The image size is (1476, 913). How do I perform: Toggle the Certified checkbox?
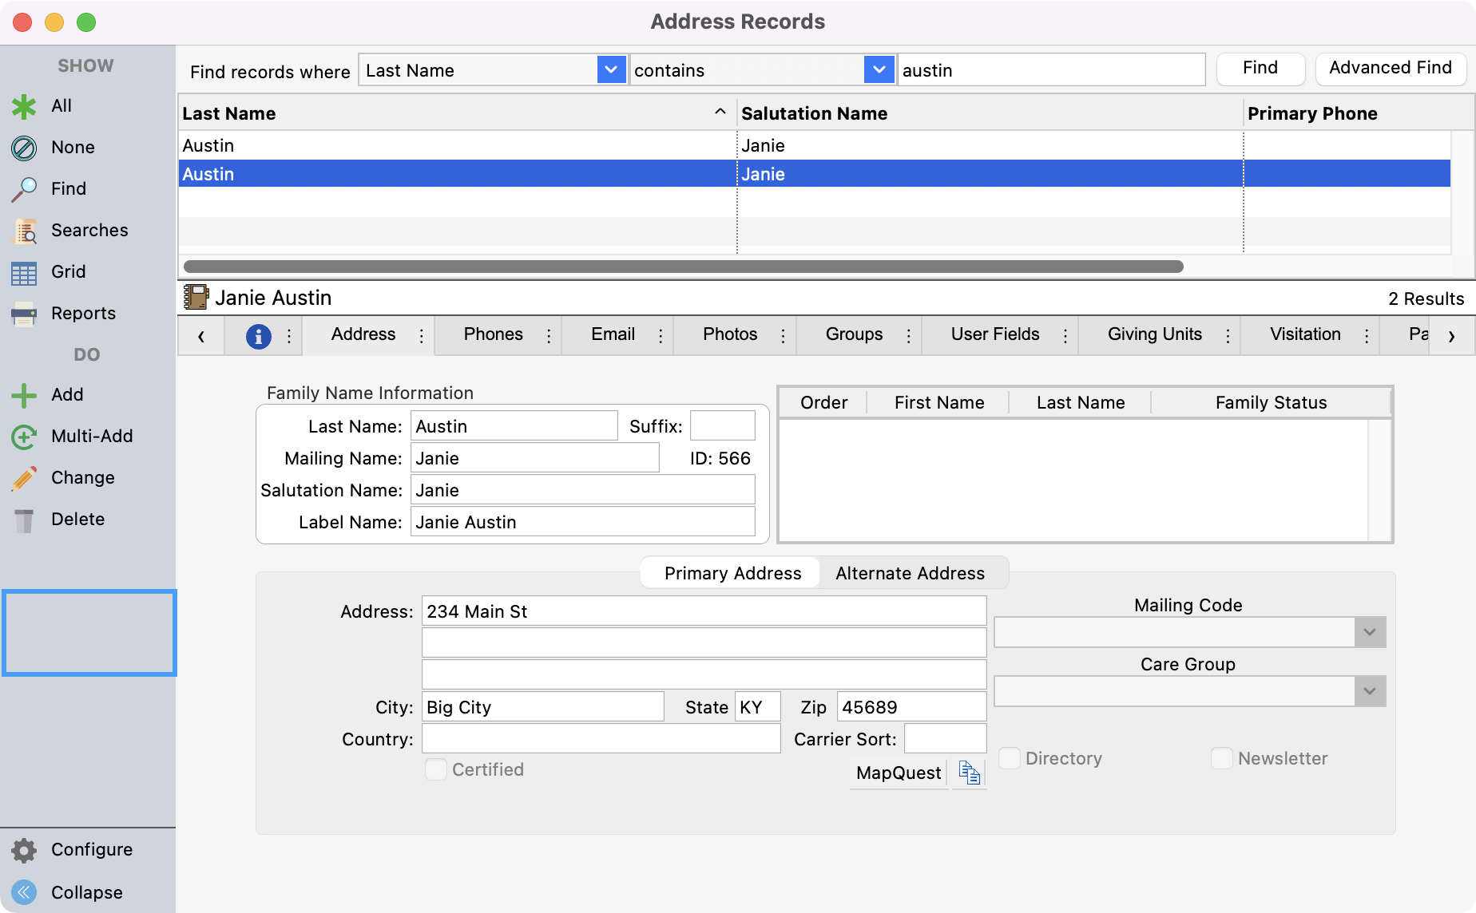coord(436,769)
